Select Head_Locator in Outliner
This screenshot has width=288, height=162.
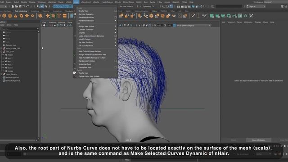click(x=11, y=74)
